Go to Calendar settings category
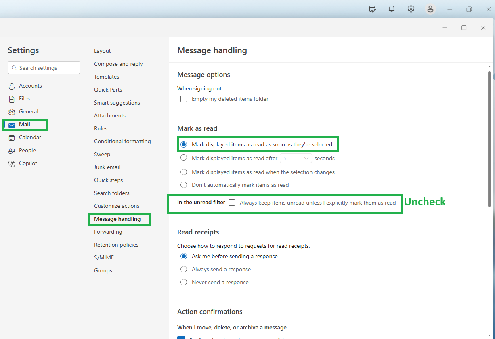This screenshot has width=495, height=339. tap(30, 137)
